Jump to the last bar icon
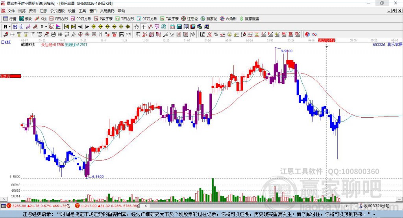 tap(73, 27)
